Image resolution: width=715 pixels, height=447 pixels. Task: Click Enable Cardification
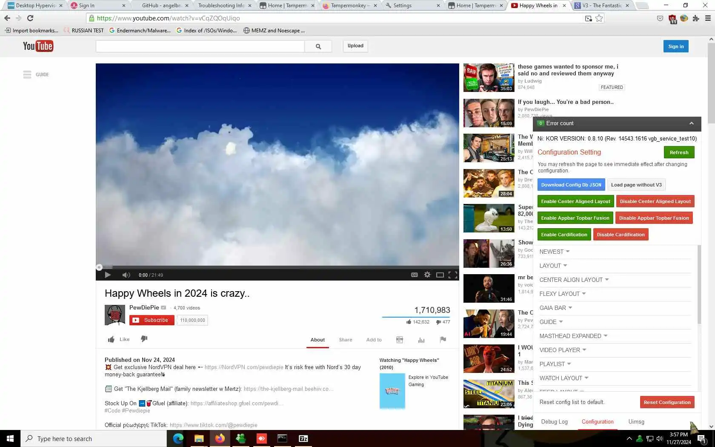[x=564, y=235]
